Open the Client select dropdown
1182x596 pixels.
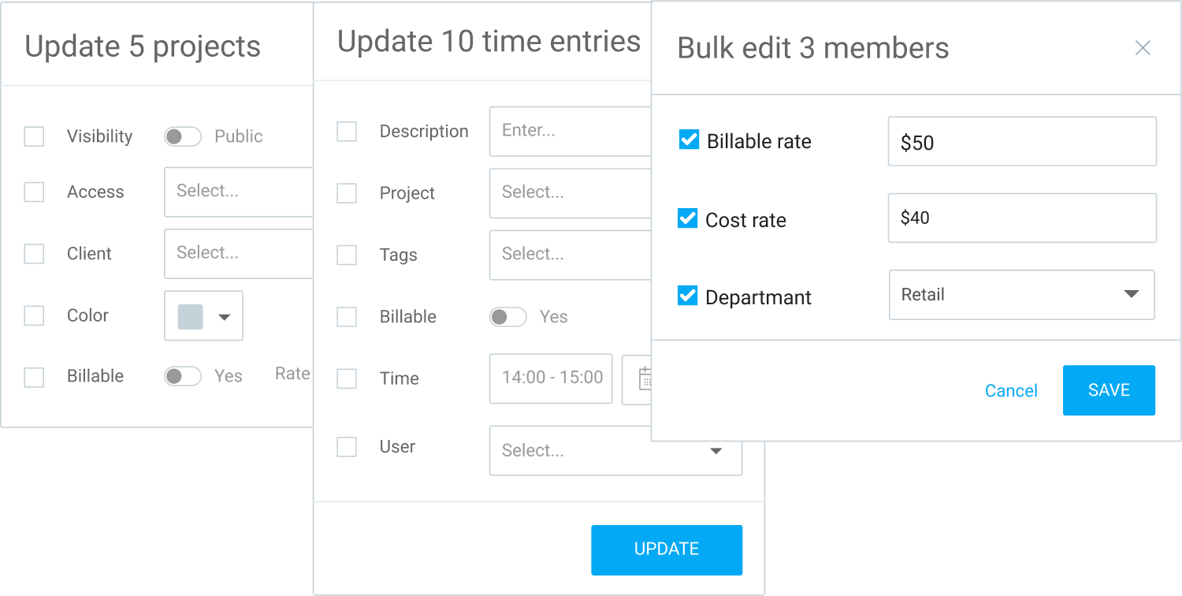click(238, 253)
